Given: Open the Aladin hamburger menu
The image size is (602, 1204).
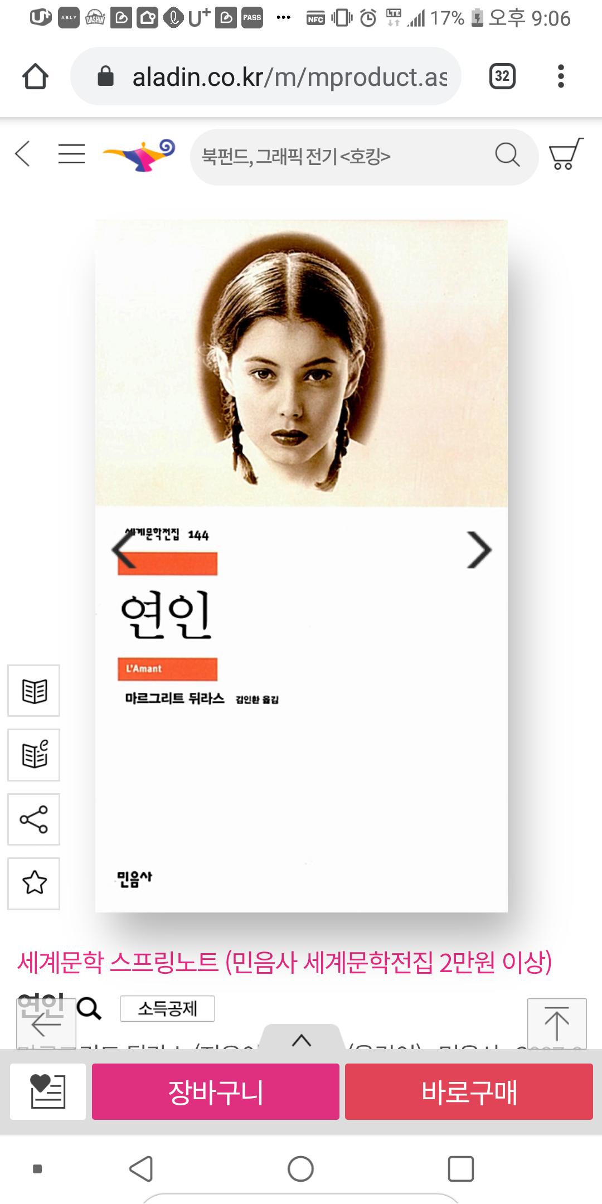Looking at the screenshot, I should click(72, 154).
